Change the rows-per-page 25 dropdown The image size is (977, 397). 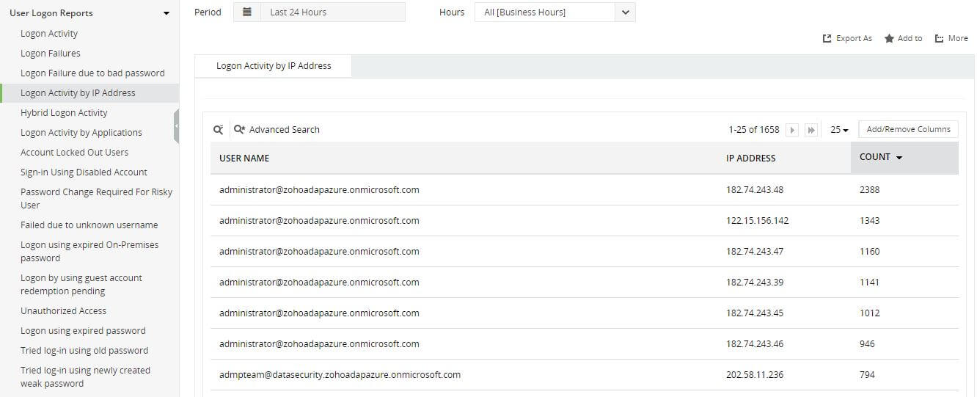pos(839,130)
